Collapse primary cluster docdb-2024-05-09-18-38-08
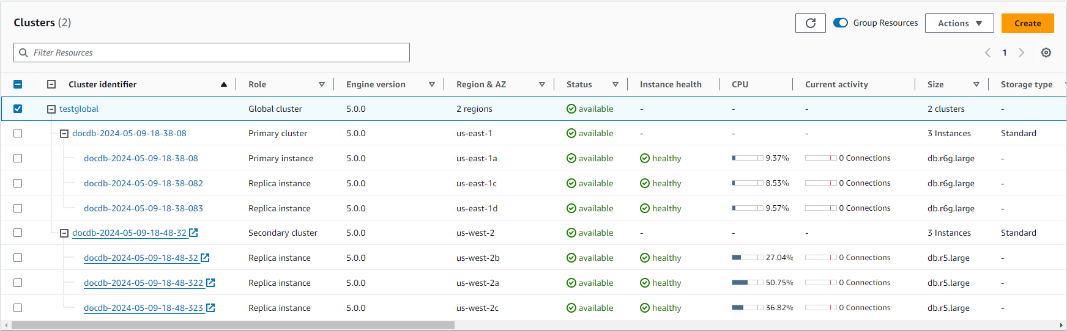Viewport: 1067px width, 331px height. 64,134
